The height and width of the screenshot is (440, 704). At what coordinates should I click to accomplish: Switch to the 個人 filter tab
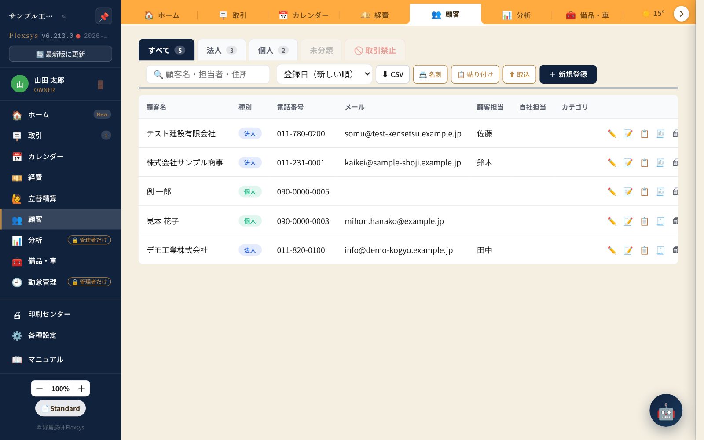coord(273,50)
